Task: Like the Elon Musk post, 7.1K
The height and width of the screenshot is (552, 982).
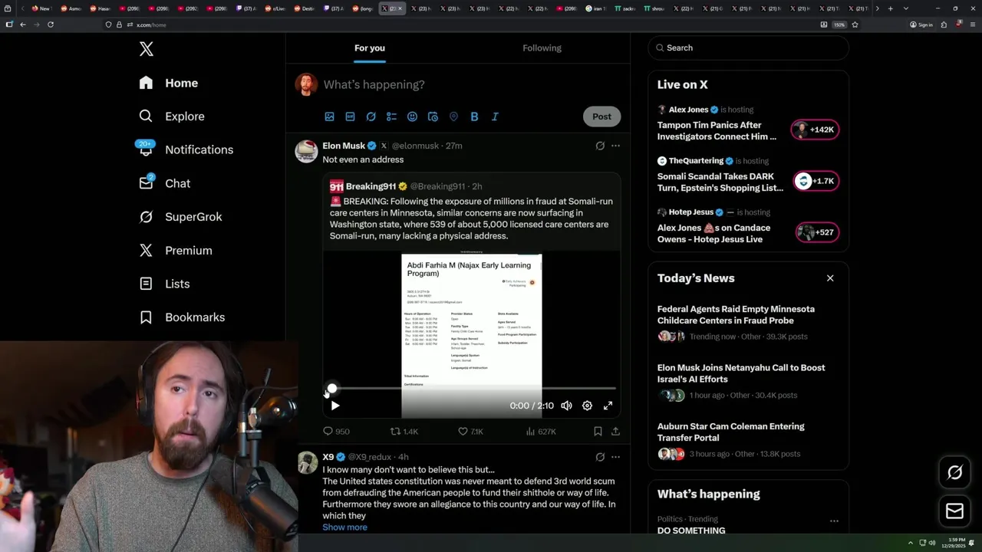Action: [470, 432]
